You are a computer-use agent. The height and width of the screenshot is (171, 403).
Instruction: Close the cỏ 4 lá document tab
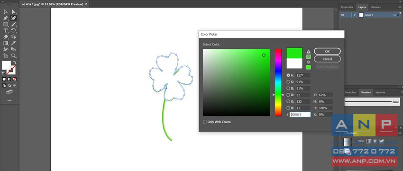click(x=86, y=4)
